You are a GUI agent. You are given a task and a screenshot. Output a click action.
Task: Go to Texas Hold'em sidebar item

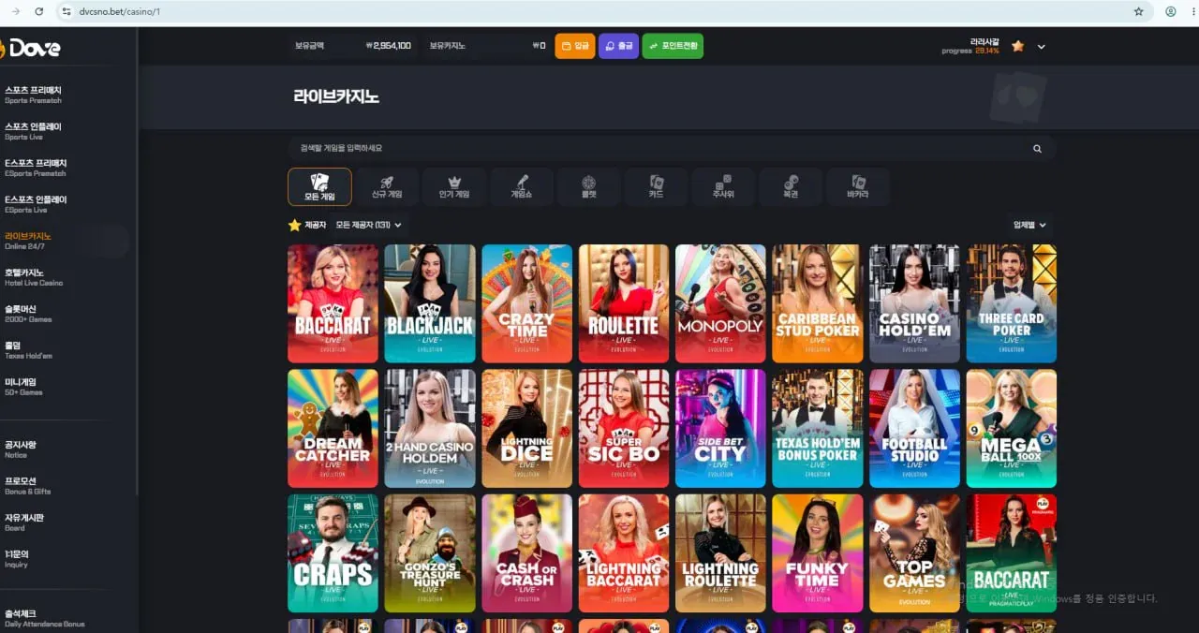29,350
